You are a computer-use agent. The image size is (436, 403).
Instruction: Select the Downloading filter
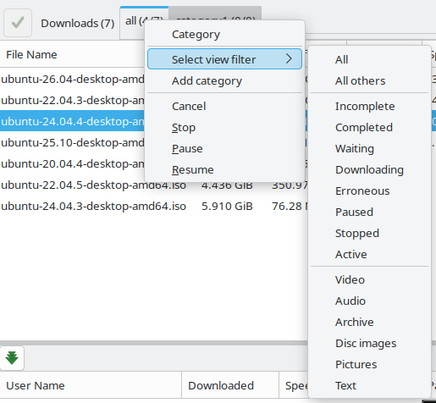tap(369, 170)
